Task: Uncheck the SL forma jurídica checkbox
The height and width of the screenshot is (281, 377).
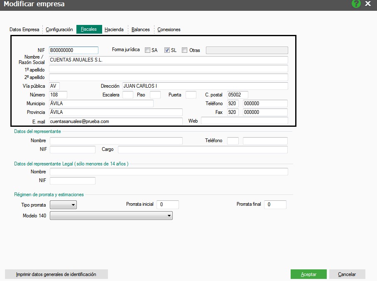Action: 167,50
